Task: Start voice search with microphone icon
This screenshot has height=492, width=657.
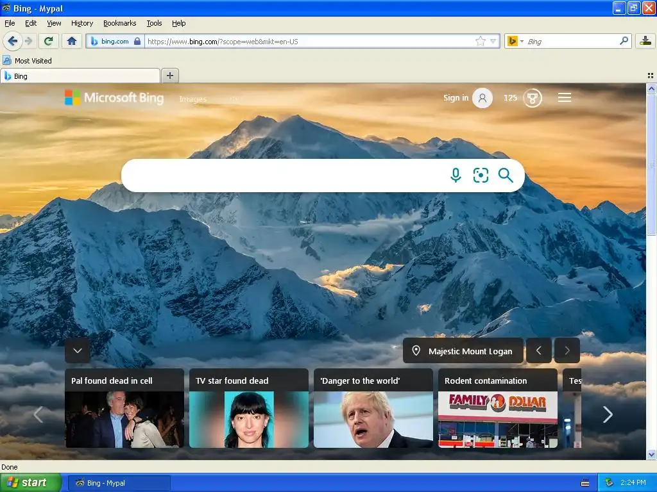Action: pos(456,176)
